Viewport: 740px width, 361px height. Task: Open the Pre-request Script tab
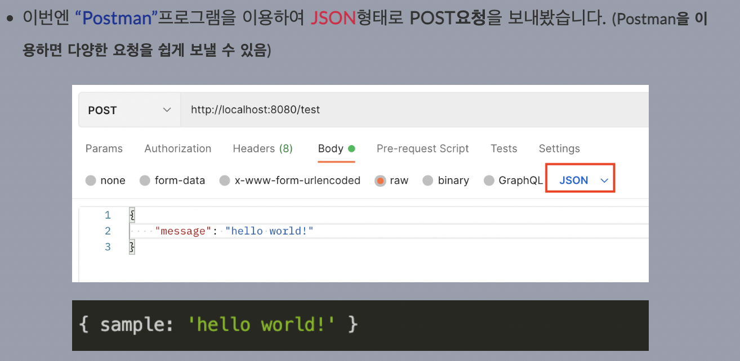(423, 148)
